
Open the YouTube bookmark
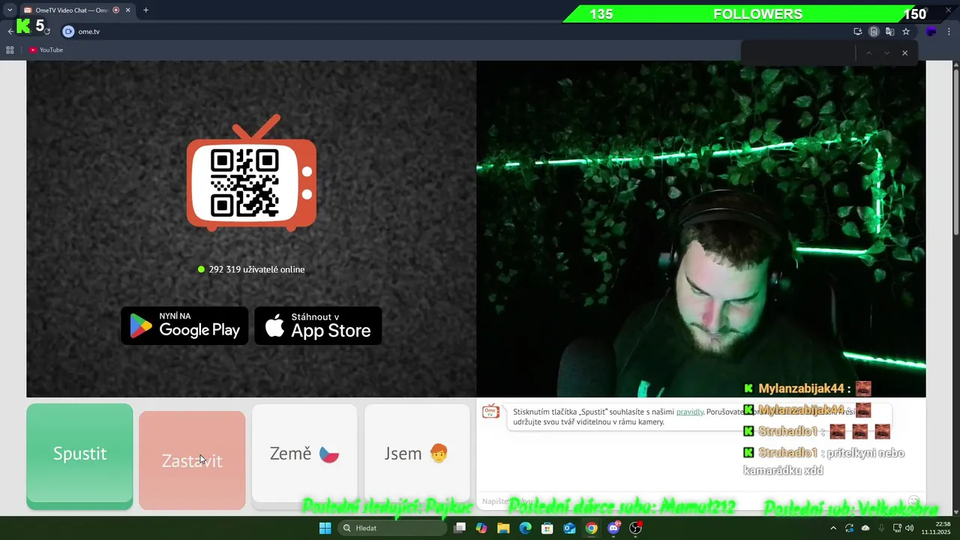click(46, 49)
